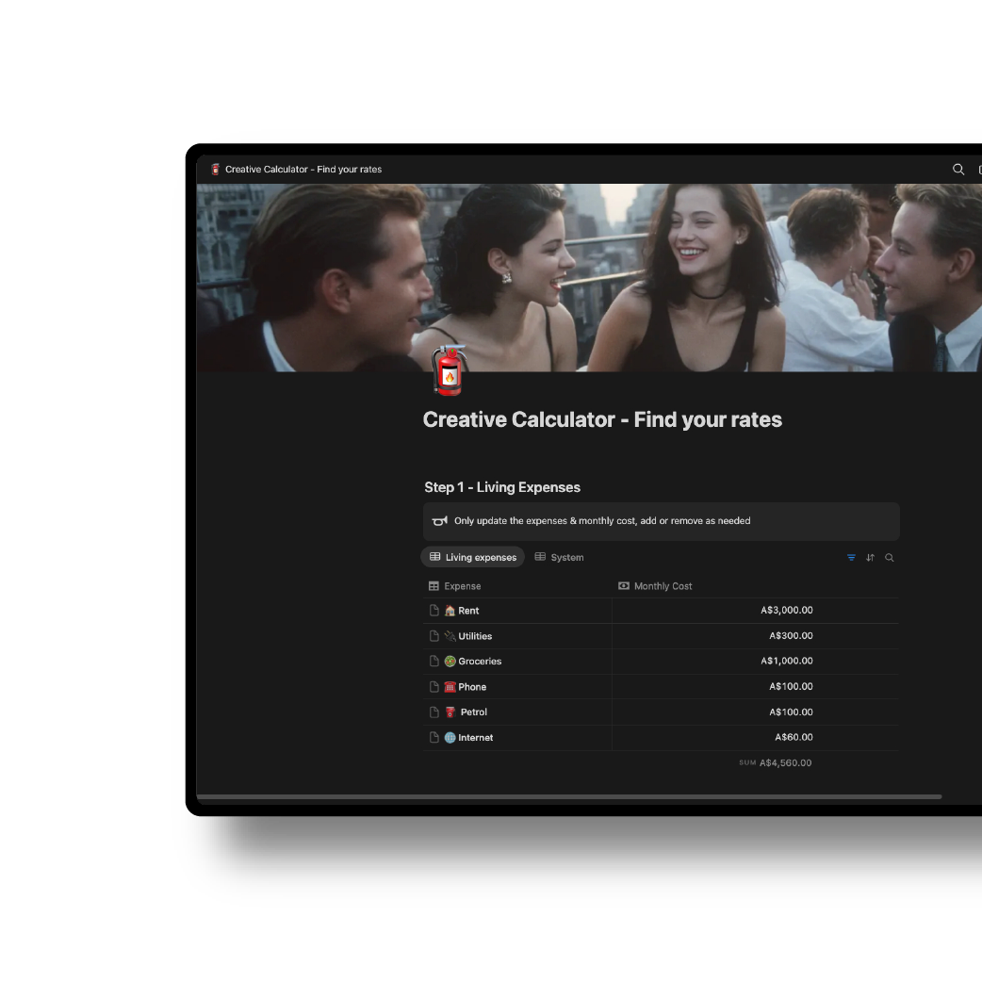
Task: Click the red emoji next to Petrol
Action: (450, 712)
